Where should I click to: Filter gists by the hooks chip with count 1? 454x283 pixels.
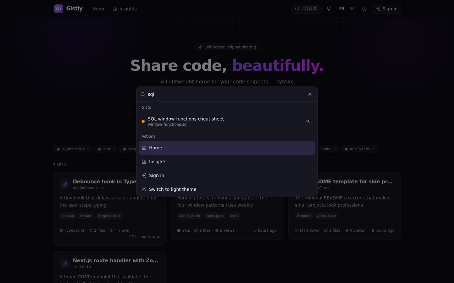(328, 149)
